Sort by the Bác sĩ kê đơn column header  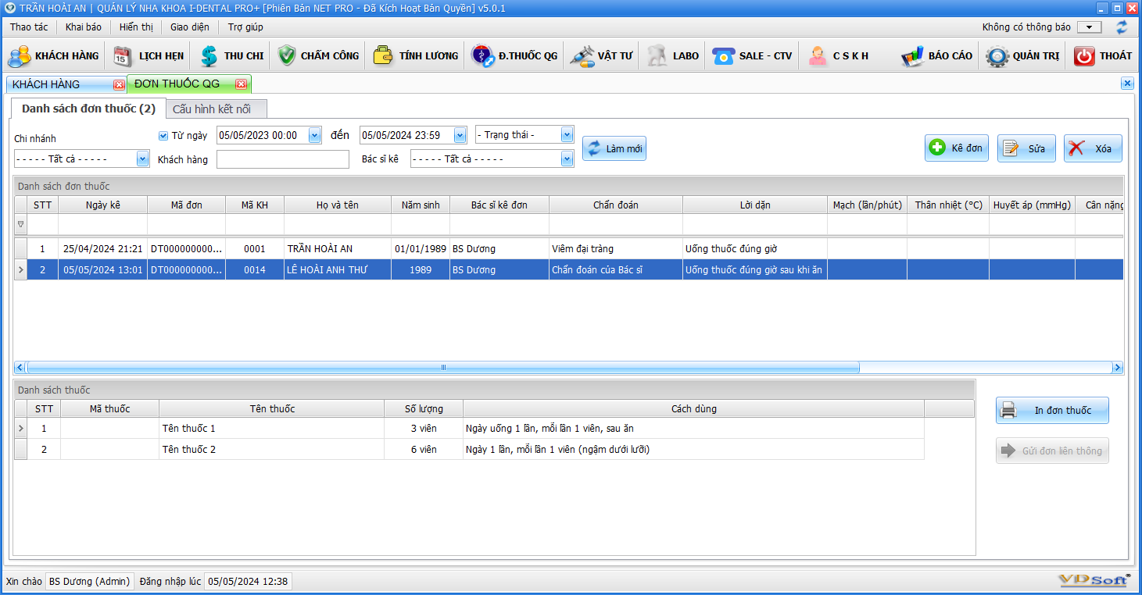(499, 205)
